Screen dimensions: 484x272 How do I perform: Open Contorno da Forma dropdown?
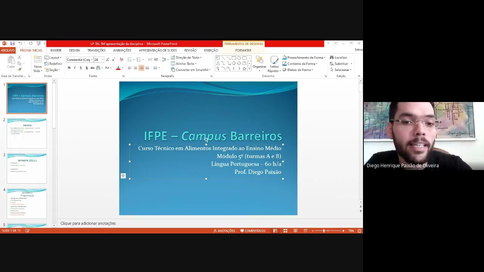(300, 64)
